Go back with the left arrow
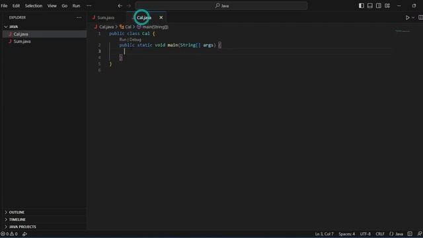The width and height of the screenshot is (423, 238). 120,6
